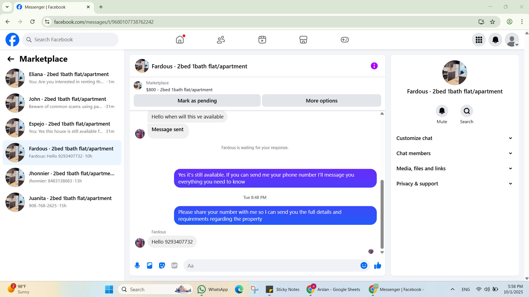
Task: Open Chrome three-dot menu
Action: (522, 22)
